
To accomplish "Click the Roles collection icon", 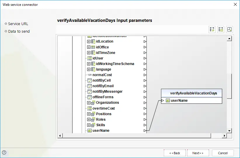I will [x=93, y=119].
